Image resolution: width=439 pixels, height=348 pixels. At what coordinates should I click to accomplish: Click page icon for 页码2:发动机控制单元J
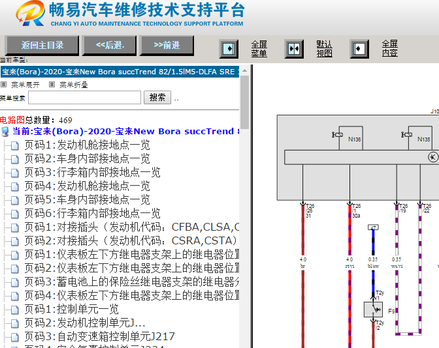(15, 323)
